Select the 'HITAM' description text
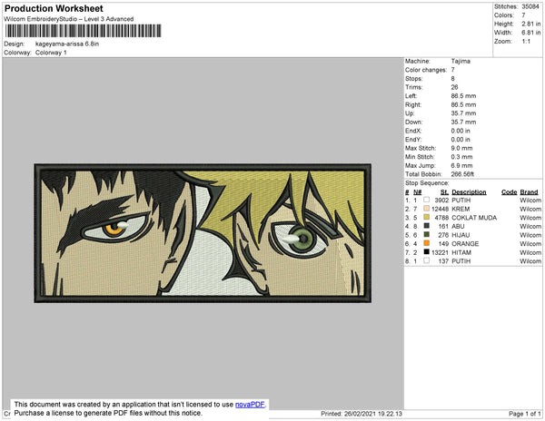Viewport: 545px width, 421px height. pyautogui.click(x=461, y=252)
